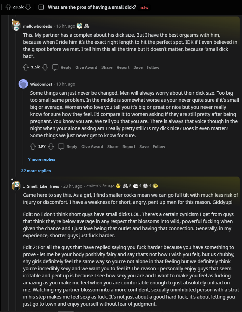Save Wisdomlost's comment
242x312 pixels.
[144, 147]
